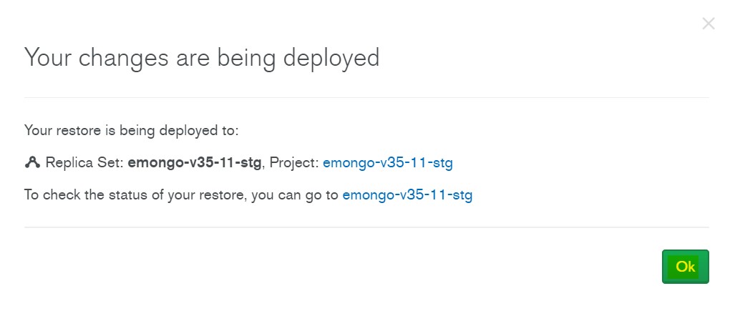Click 'Your restore is being deployed to:' text
Viewport: 735px width, 311px height.
131,131
